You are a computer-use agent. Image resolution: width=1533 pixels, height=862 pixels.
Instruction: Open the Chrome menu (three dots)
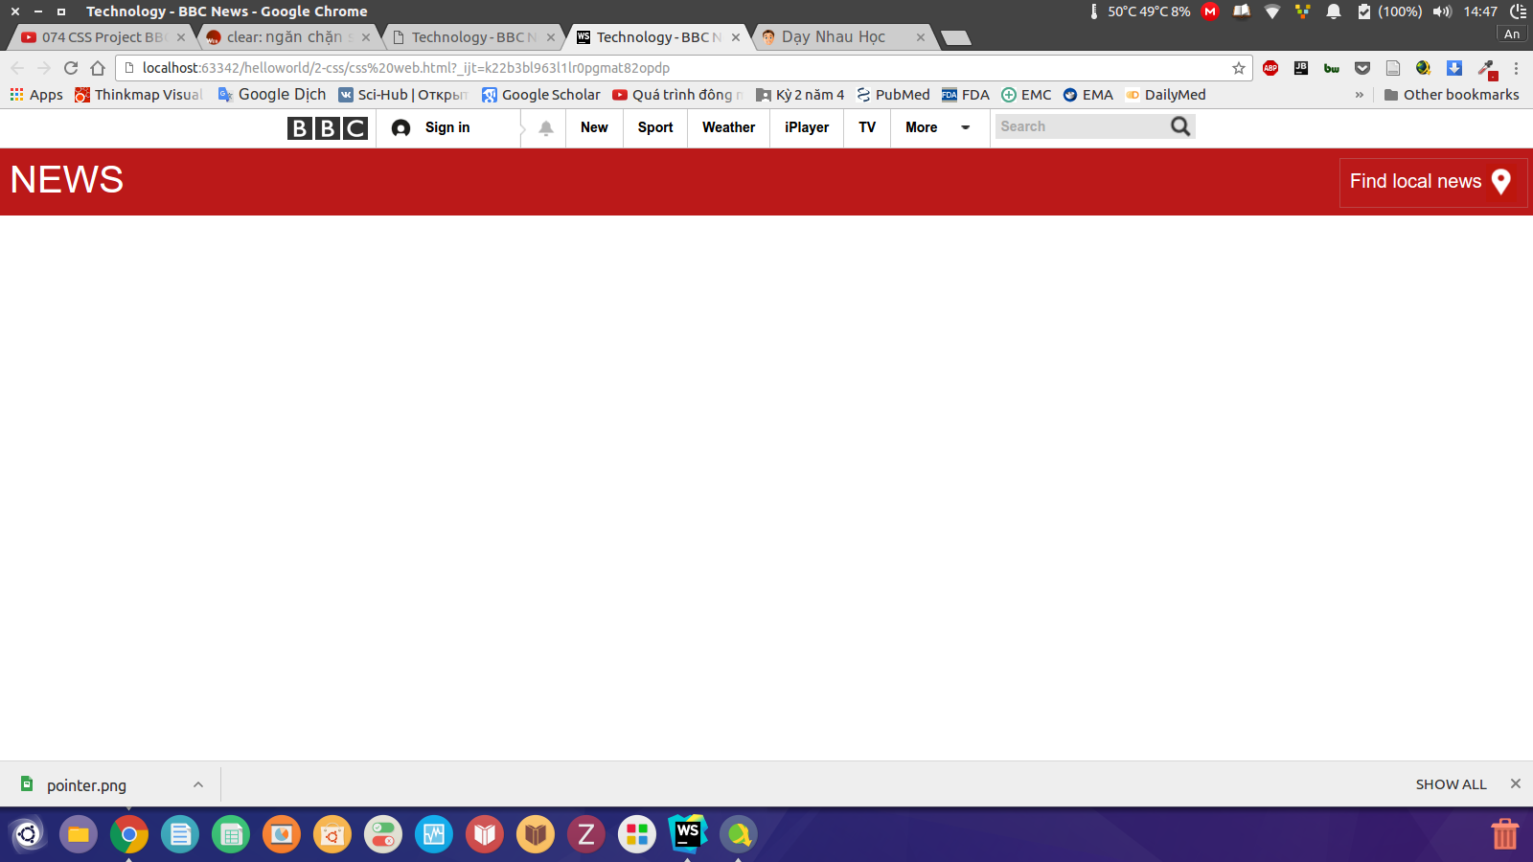pyautogui.click(x=1516, y=68)
